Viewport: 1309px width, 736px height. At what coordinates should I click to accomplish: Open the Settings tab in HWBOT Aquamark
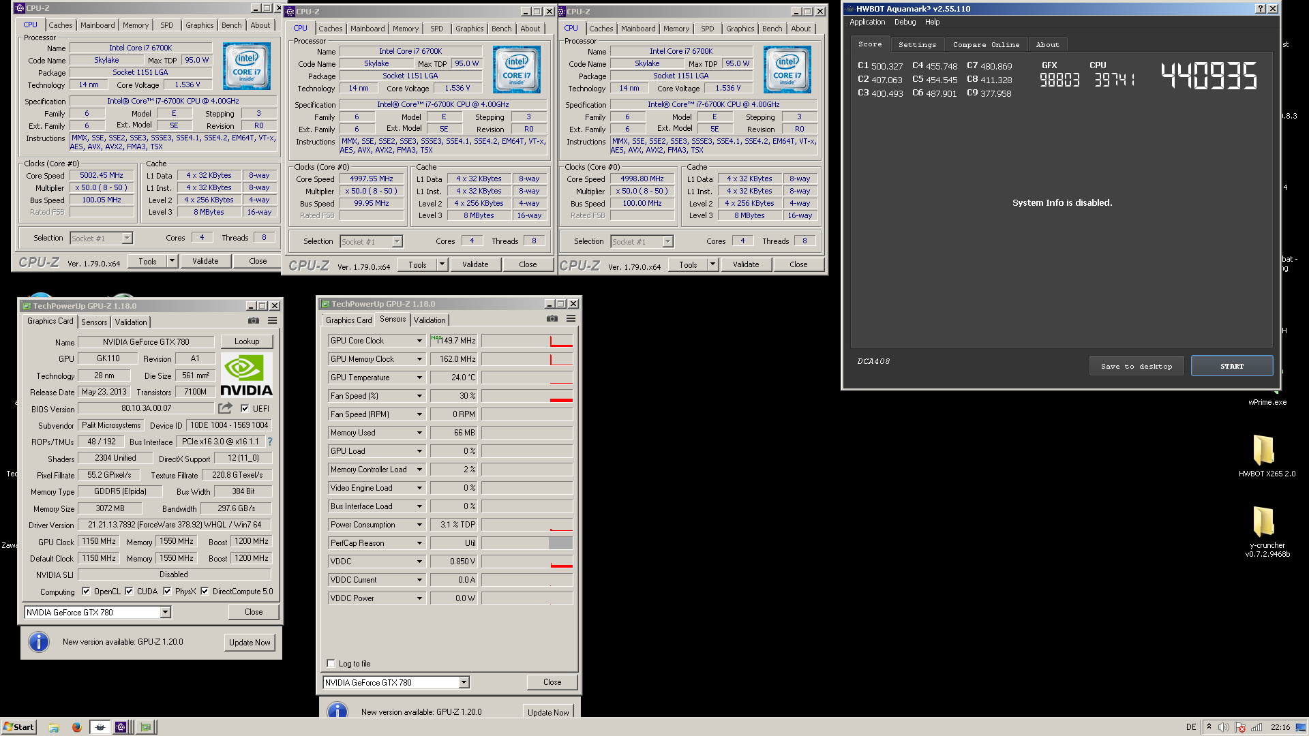(x=917, y=44)
